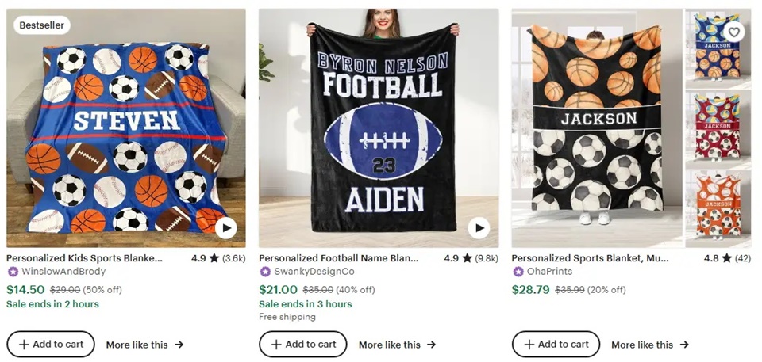Image resolution: width=762 pixels, height=362 pixels.
Task: Add the Personalized Kids Sports Blanket to cart
Action: click(x=51, y=345)
